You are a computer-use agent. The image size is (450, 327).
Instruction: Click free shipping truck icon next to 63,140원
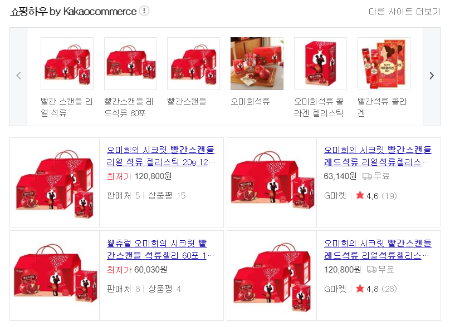(367, 176)
